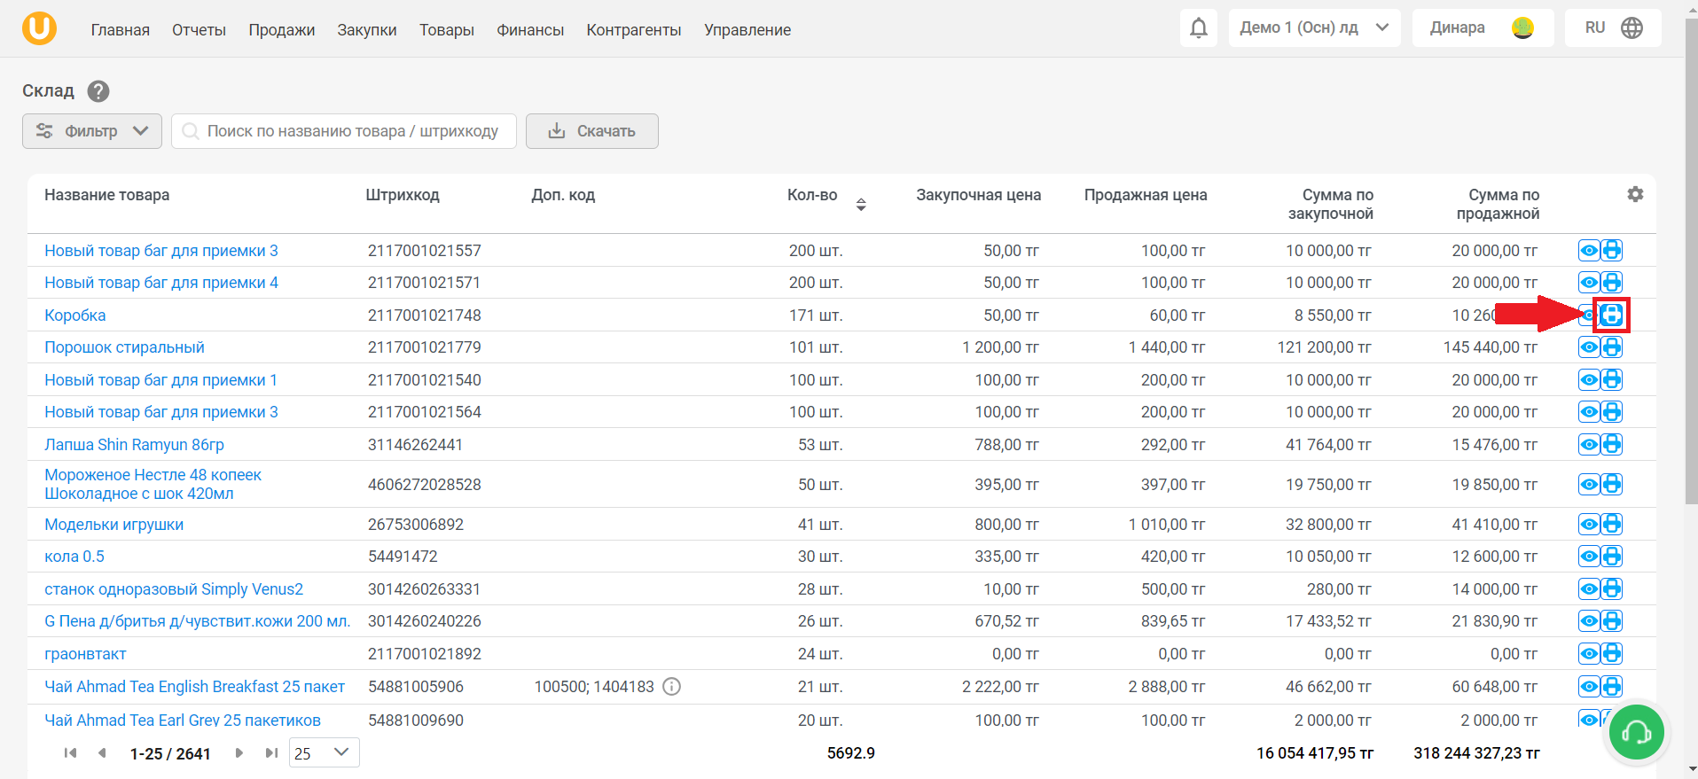This screenshot has height=779, width=1698.
Task: View eye icon for barcode 2117001021540 row
Action: tap(1589, 380)
